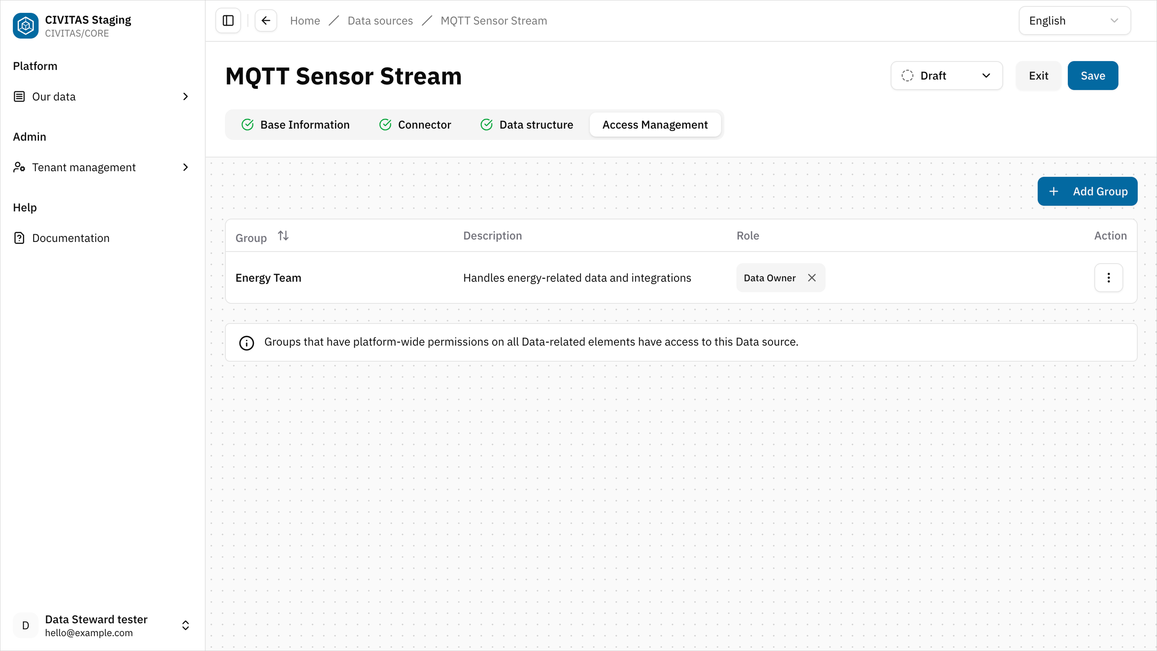This screenshot has width=1157, height=651.
Task: Open the Data structure tab
Action: [x=527, y=125]
